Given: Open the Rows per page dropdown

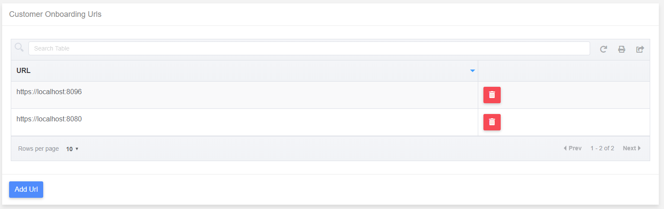Looking at the screenshot, I should (72, 149).
